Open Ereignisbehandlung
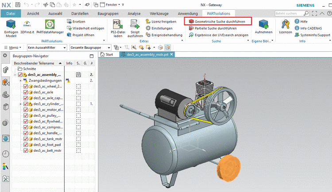The width and height of the screenshot is (332, 192). coord(164,35)
